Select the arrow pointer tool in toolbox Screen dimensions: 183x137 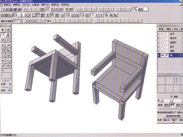pyautogui.click(x=3, y=30)
